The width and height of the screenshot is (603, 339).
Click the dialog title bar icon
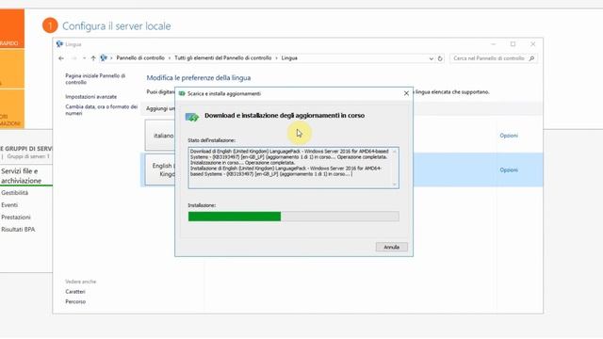coord(182,93)
